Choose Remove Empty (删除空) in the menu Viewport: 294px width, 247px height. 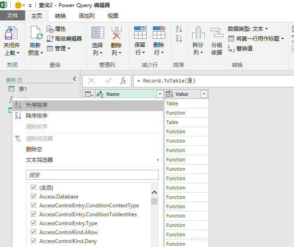(x=34, y=149)
